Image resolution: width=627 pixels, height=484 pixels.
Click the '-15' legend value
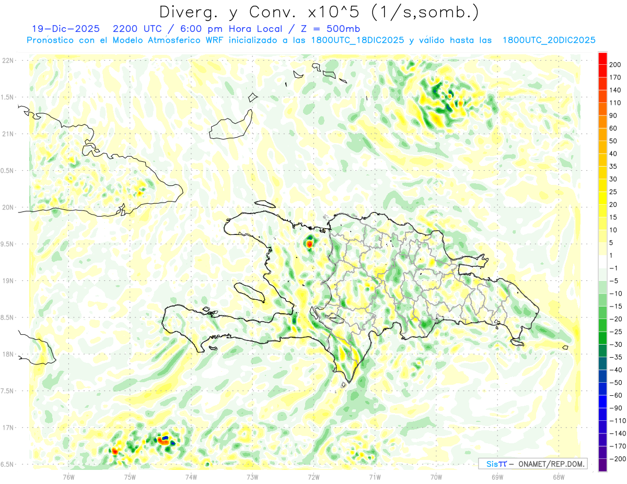point(615,306)
